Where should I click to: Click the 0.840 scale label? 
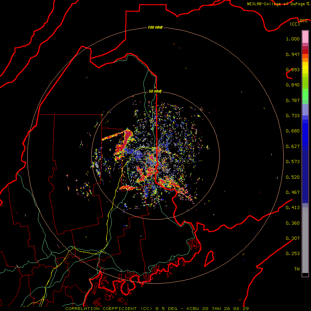coord(293,85)
